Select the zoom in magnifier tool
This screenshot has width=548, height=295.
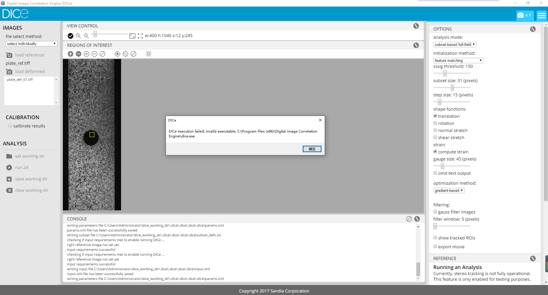79,36
